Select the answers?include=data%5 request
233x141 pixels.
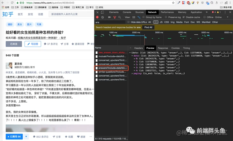[111, 68]
